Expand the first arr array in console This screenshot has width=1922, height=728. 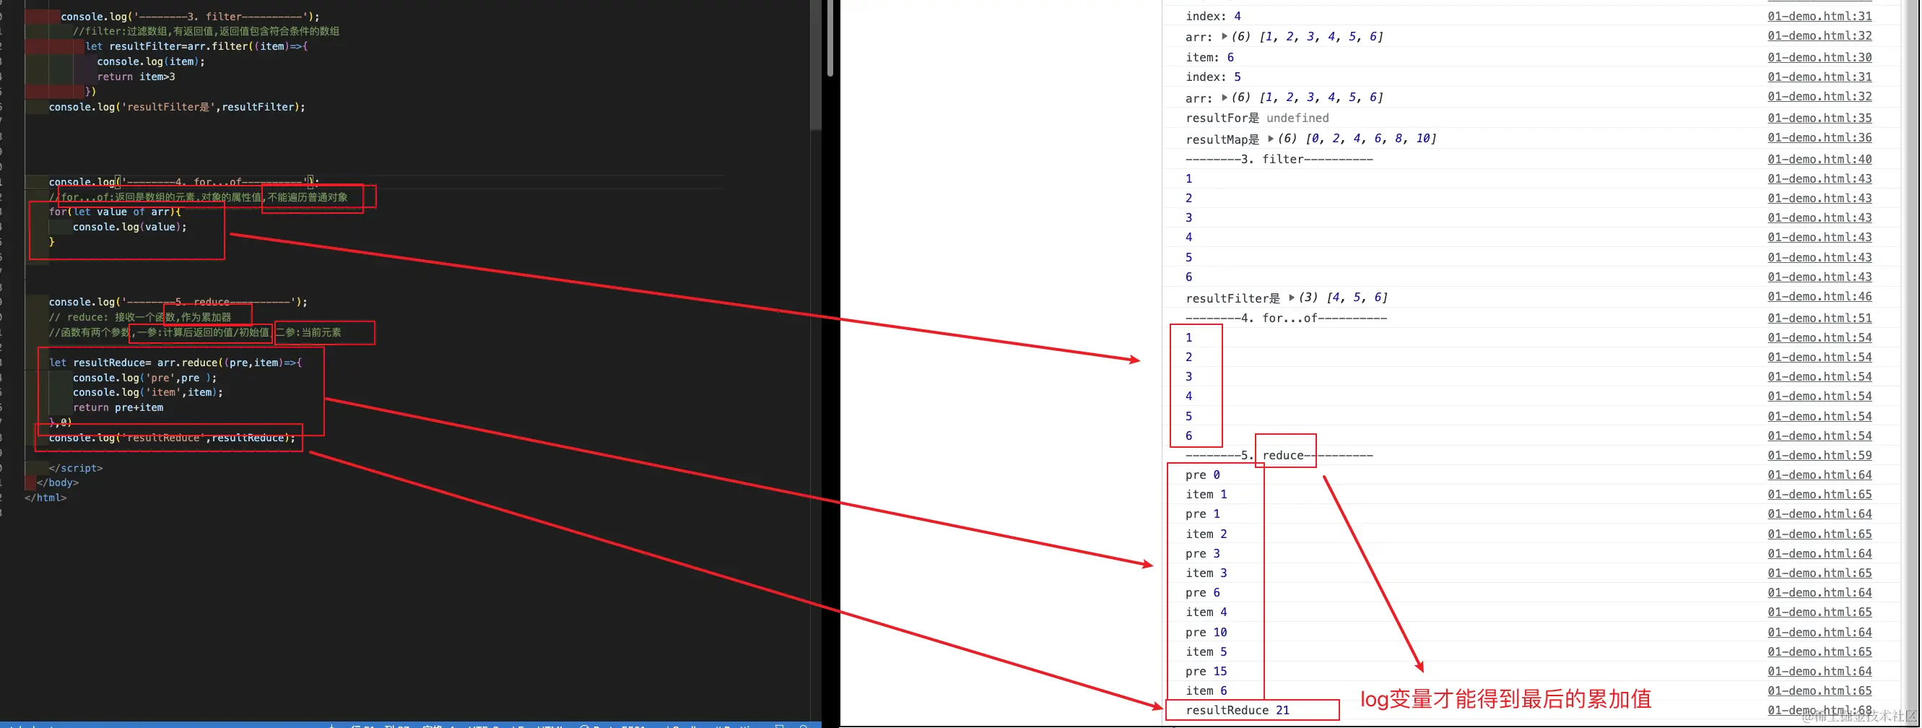1223,36
